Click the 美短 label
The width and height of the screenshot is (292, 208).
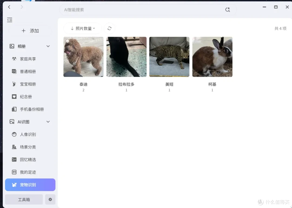pyautogui.click(x=169, y=85)
